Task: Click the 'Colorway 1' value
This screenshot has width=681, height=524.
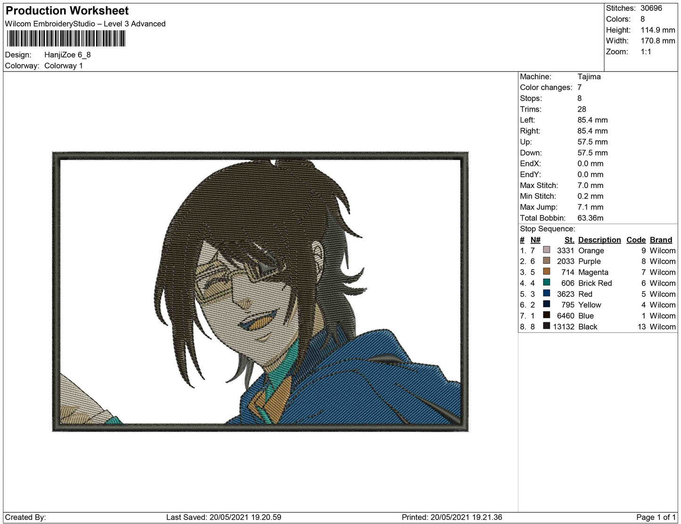Action: [64, 65]
